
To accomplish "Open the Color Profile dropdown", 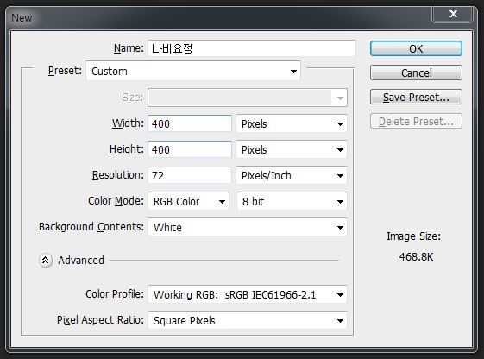I will [248, 295].
